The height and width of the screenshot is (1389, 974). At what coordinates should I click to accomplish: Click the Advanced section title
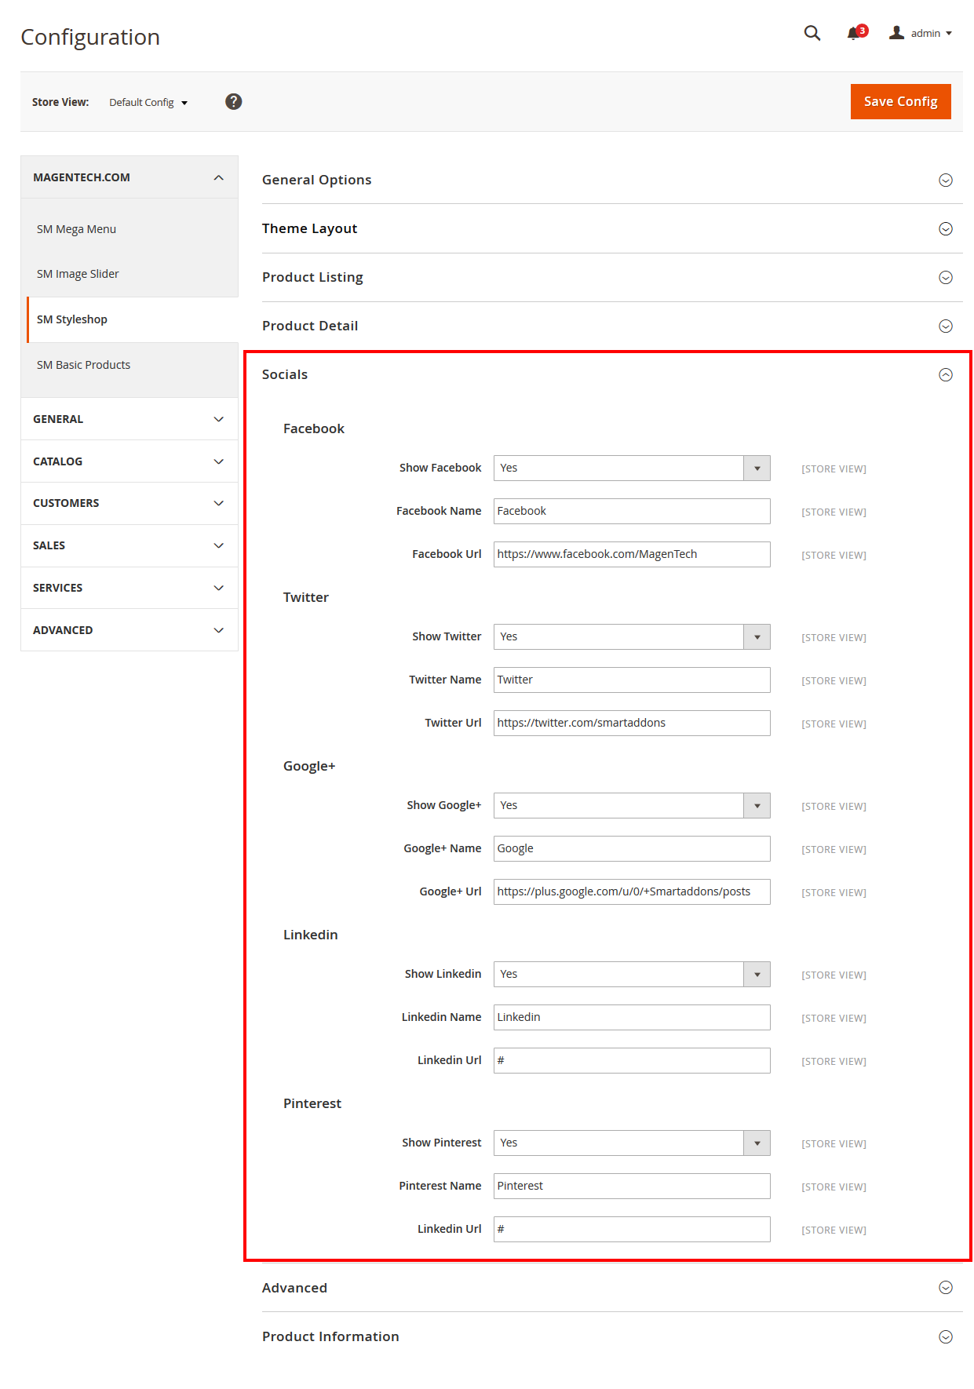pos(294,1288)
